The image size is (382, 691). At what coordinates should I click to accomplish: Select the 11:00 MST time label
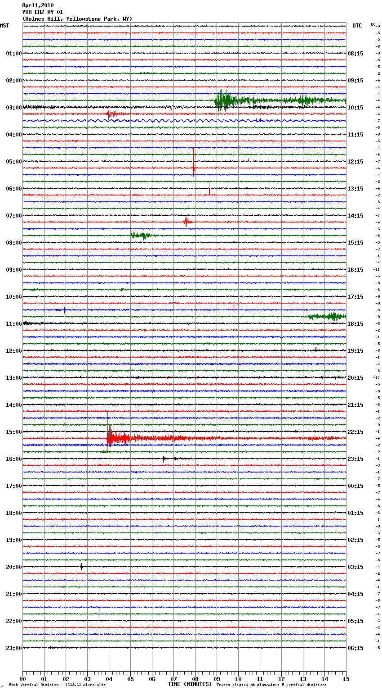point(14,324)
